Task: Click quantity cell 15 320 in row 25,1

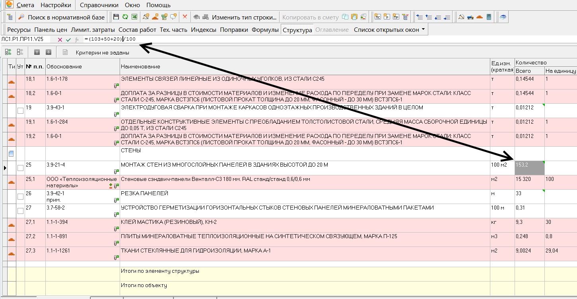Action: (529, 183)
